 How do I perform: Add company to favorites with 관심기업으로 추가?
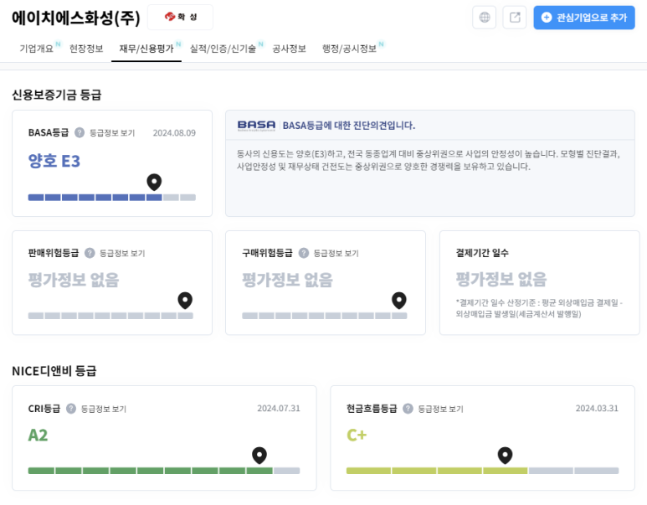[x=584, y=18]
